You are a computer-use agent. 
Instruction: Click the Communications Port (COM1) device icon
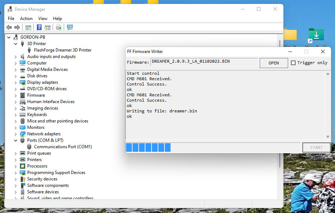click(29, 146)
